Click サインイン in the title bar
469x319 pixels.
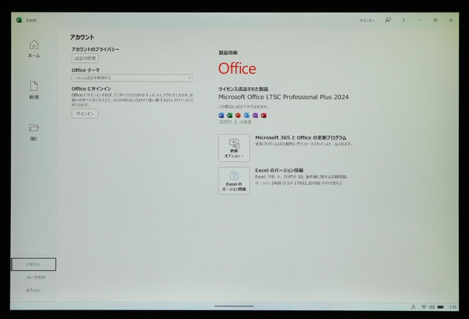367,20
